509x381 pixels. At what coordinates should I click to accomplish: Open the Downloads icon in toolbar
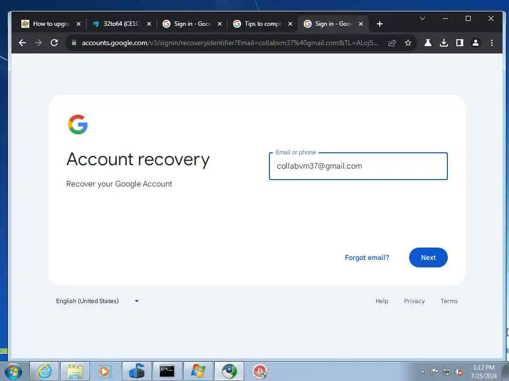pyautogui.click(x=444, y=43)
